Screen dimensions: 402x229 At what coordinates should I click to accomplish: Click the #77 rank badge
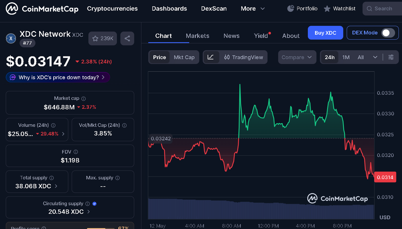tap(27, 43)
